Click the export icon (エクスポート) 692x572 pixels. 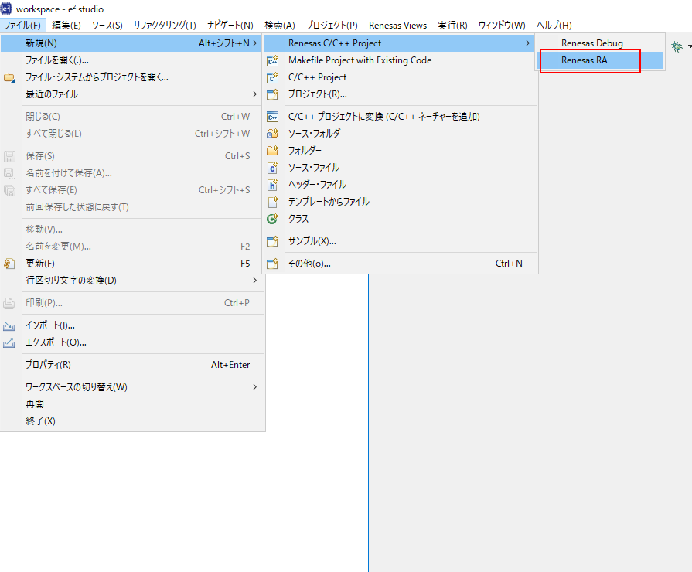click(9, 342)
